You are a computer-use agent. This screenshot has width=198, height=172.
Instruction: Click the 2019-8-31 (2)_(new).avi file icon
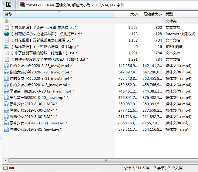[7, 123]
